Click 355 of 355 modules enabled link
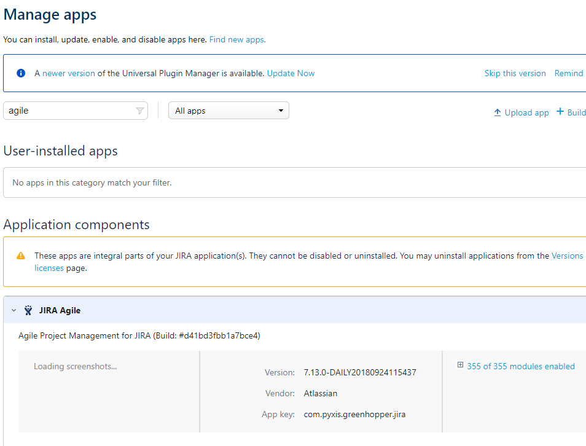Viewport: 586px width, 446px height. coord(521,366)
